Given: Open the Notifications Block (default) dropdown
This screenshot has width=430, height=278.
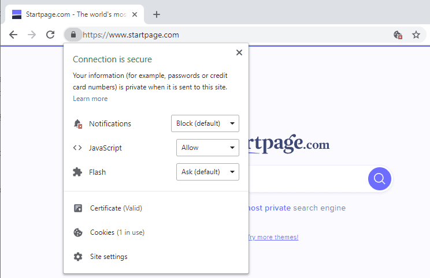Looking at the screenshot, I should click(205, 123).
